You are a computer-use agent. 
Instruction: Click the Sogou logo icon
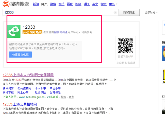(x=6, y=4)
